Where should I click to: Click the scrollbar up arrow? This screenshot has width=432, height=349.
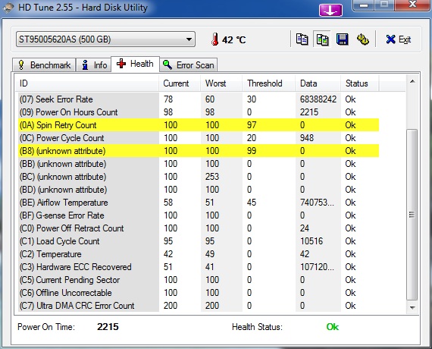click(x=412, y=81)
